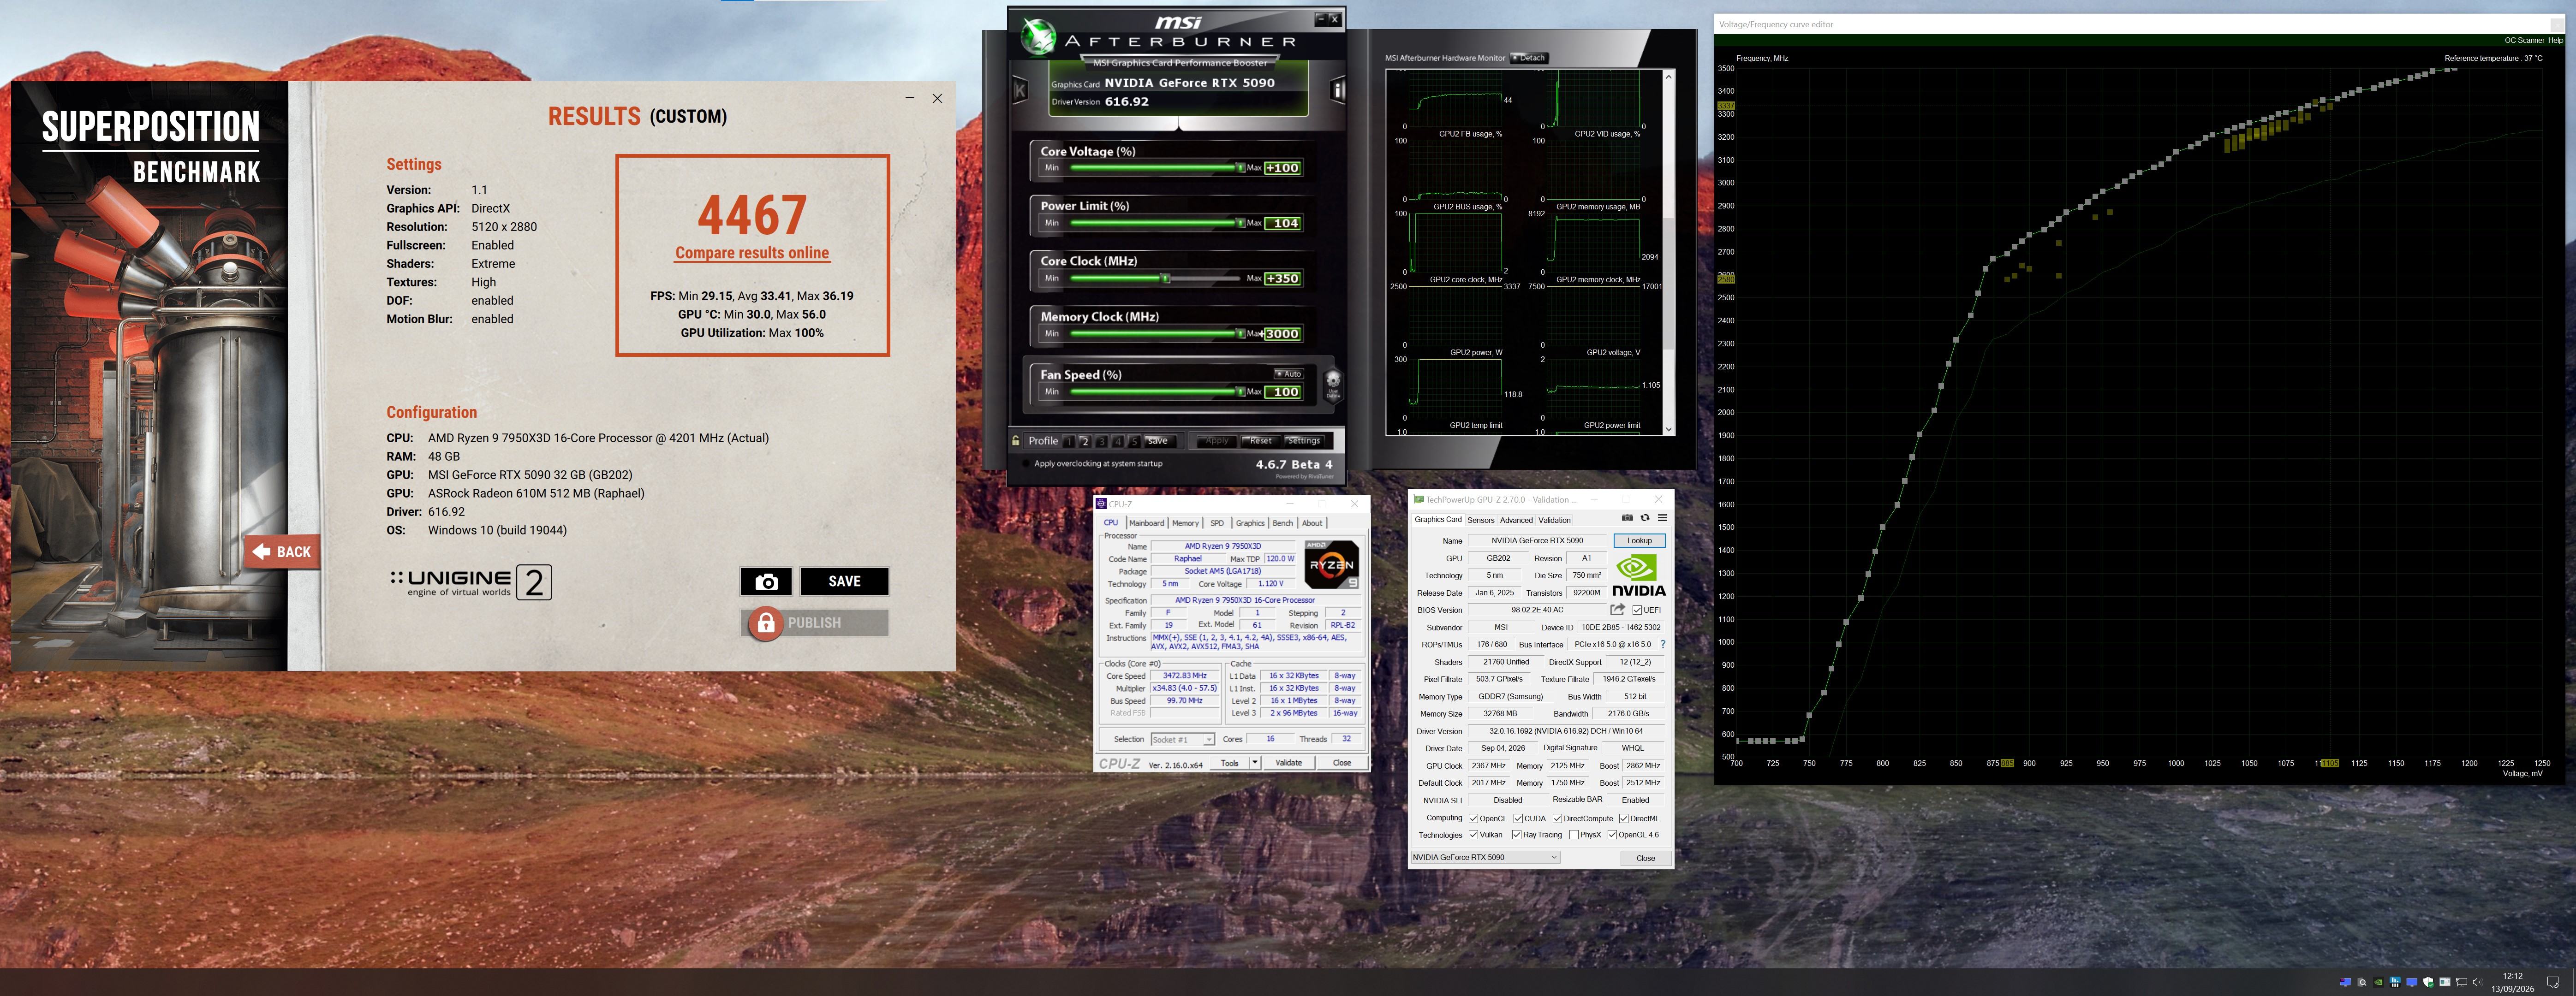Switch to the Sensors tab in GPU-Z
This screenshot has height=996, width=2576.
click(1481, 520)
